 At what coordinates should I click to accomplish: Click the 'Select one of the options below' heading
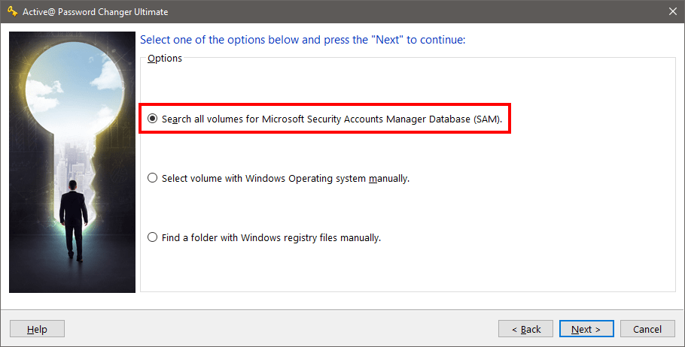coord(303,40)
